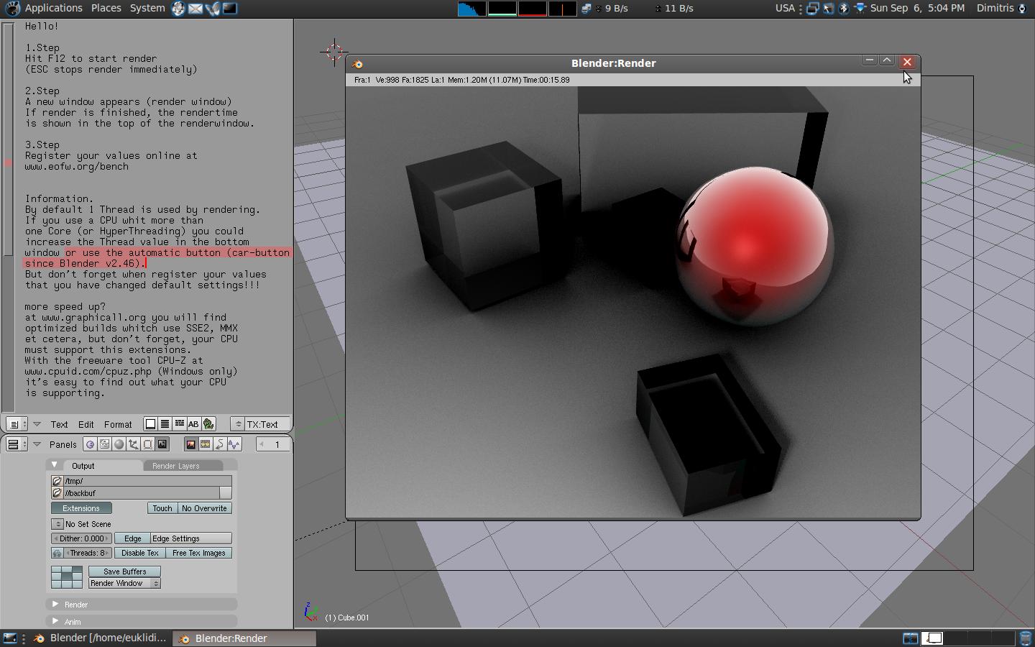Image resolution: width=1035 pixels, height=647 pixels.
Task: Open the butterfly launcher icon in top panel
Action: [x=213, y=9]
